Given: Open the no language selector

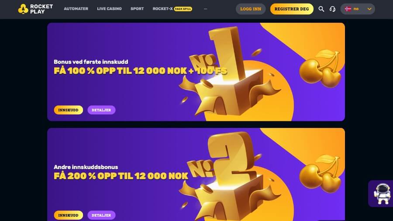Looking at the screenshot, I should click(x=358, y=9).
